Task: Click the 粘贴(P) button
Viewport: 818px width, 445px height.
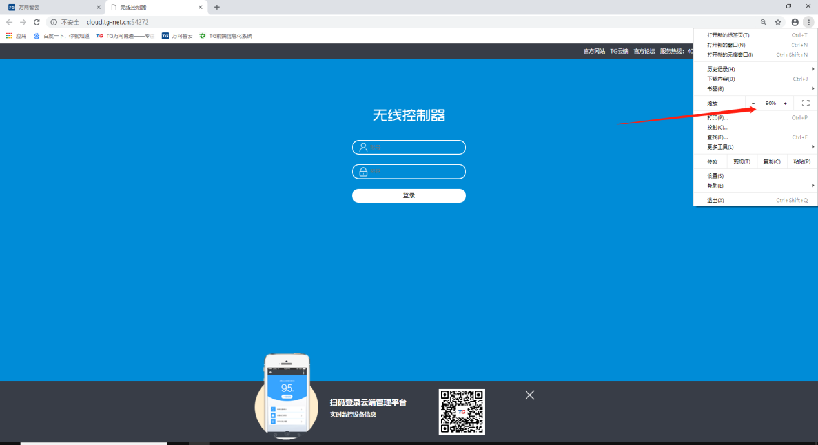Action: click(802, 161)
